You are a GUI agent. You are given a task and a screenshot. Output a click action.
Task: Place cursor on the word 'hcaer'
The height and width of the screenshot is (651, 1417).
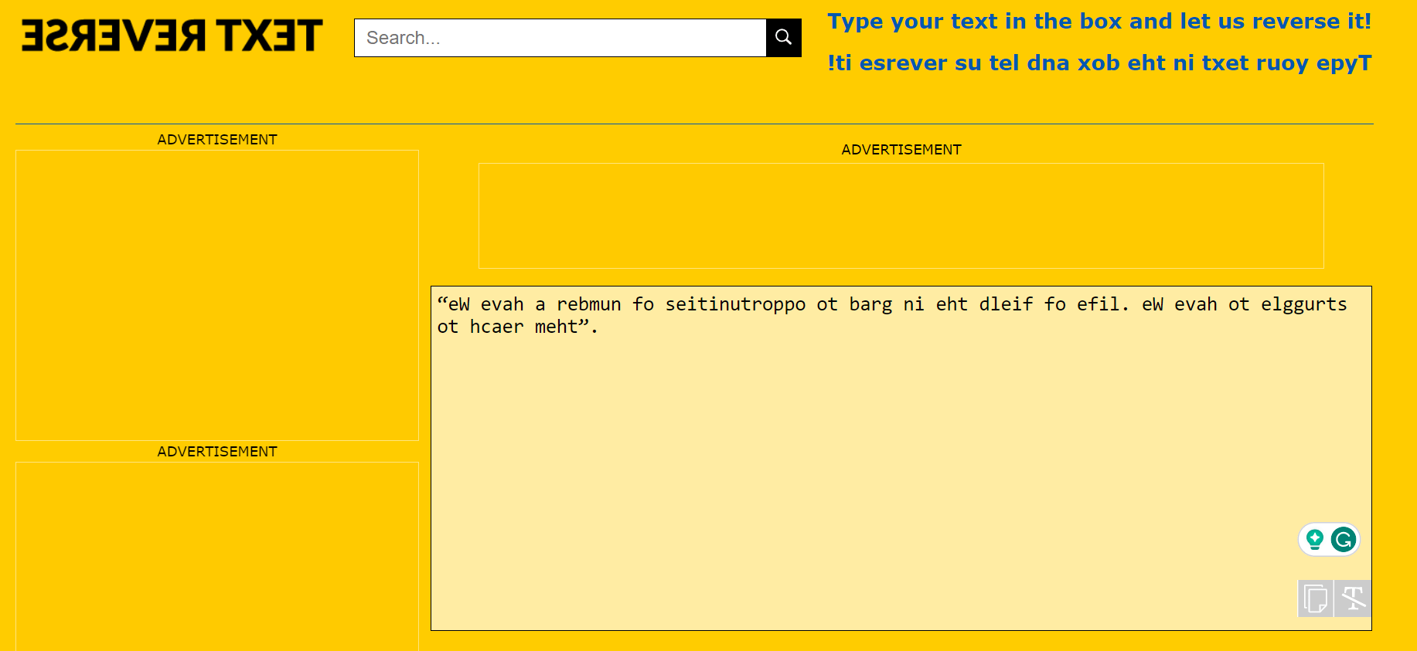pos(496,327)
